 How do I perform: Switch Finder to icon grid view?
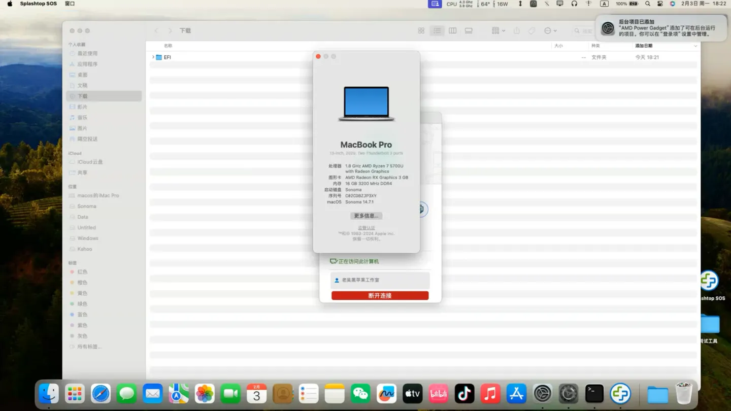click(421, 31)
